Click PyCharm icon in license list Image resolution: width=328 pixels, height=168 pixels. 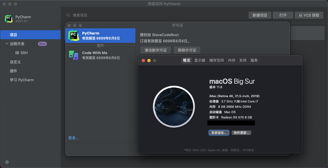74,36
